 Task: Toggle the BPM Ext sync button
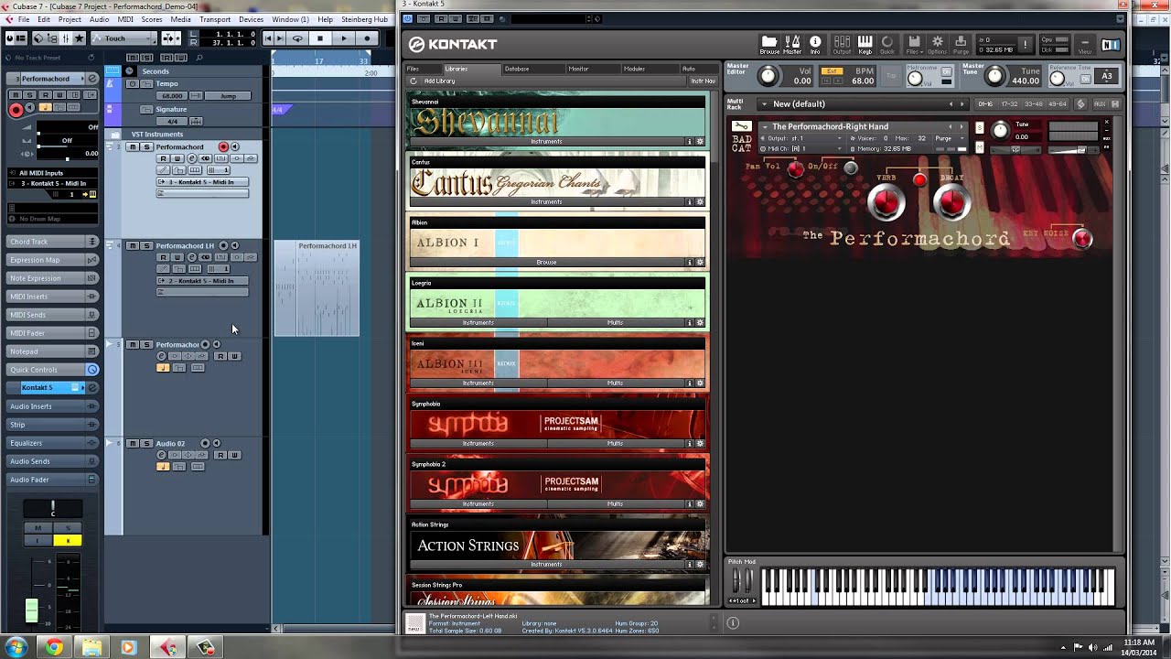pos(831,70)
